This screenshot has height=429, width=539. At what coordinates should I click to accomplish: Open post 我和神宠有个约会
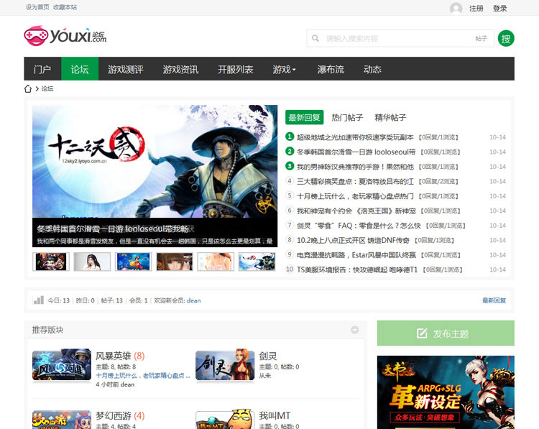click(x=356, y=211)
